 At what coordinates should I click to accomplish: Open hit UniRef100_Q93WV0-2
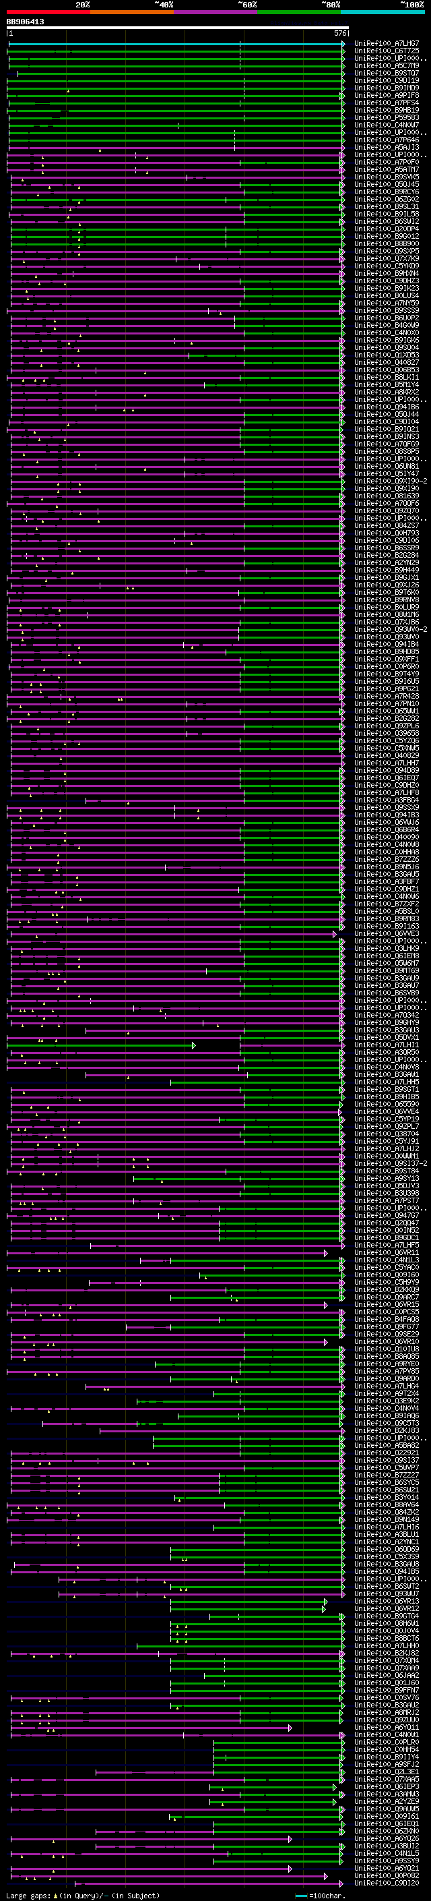391,629
